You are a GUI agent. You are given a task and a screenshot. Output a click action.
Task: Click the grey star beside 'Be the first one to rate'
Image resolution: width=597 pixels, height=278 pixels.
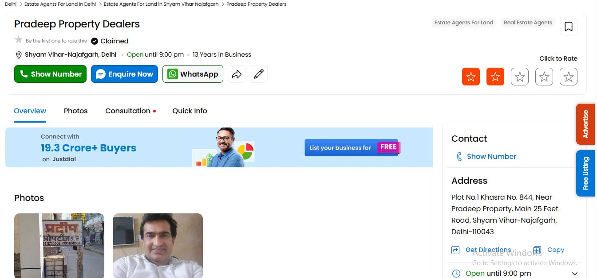[x=19, y=40]
